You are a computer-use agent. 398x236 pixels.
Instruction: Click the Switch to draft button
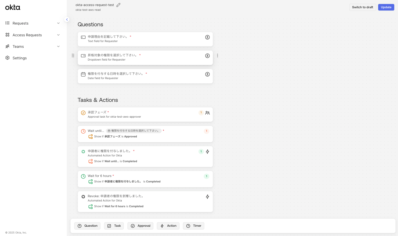tap(363, 7)
